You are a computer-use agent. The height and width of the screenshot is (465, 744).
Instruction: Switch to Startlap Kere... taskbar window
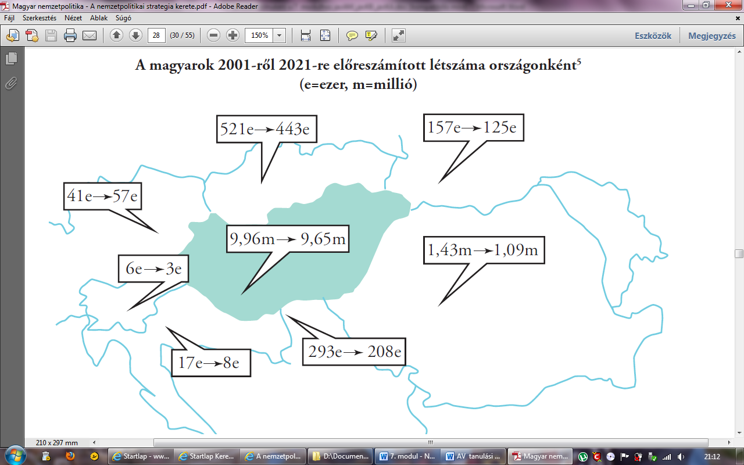pyautogui.click(x=208, y=456)
